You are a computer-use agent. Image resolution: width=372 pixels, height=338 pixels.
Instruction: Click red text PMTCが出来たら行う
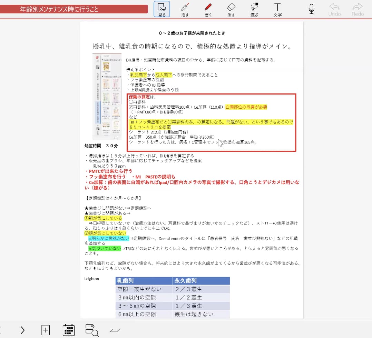point(109,171)
